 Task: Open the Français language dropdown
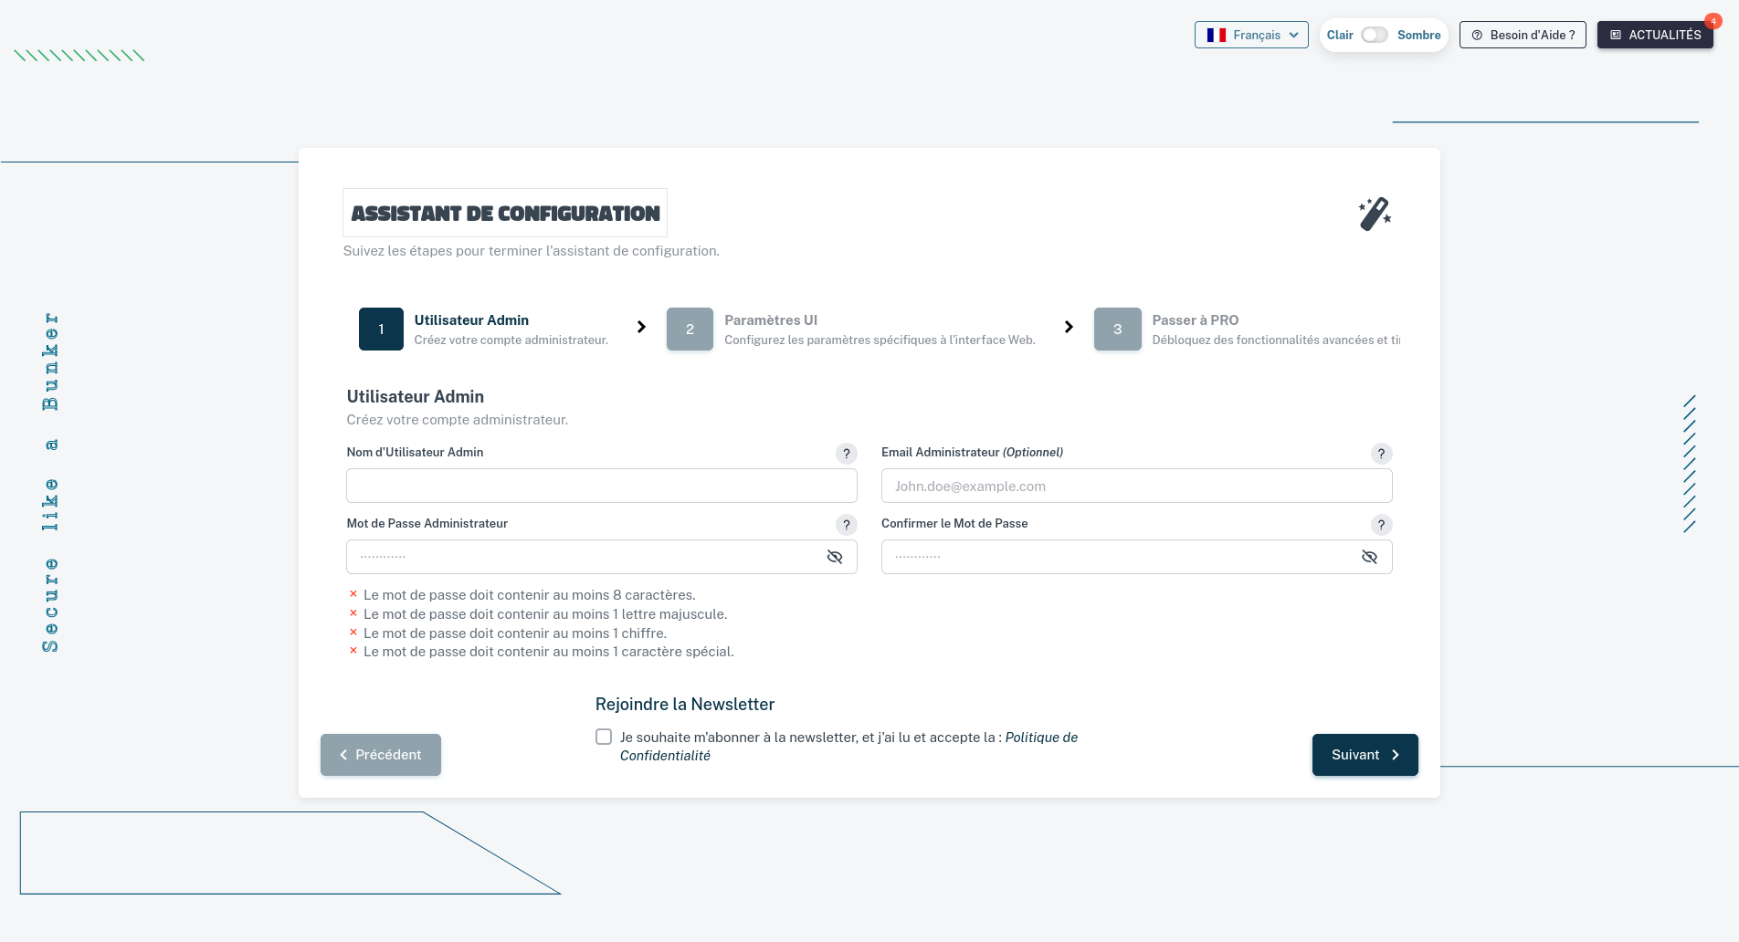click(1251, 35)
